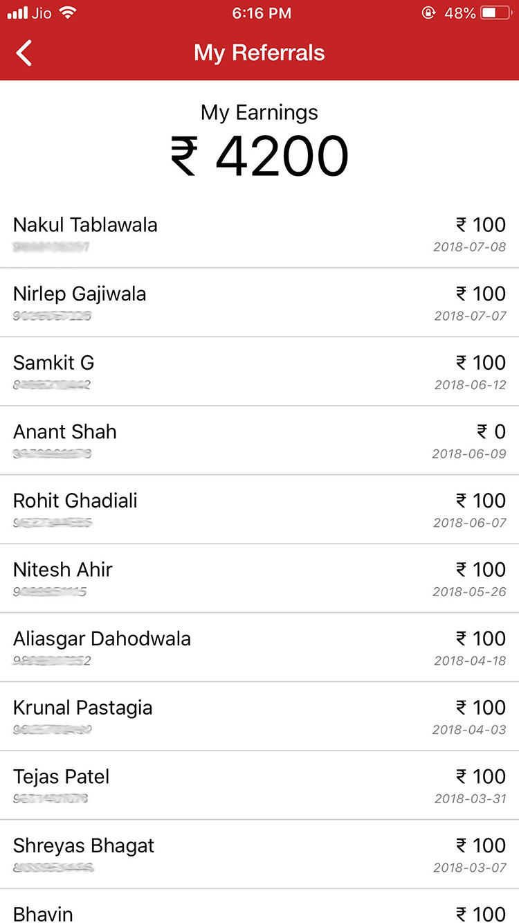The height and width of the screenshot is (923, 519).
Task: Tap the Bhavin referral entry
Action: pyautogui.click(x=259, y=911)
